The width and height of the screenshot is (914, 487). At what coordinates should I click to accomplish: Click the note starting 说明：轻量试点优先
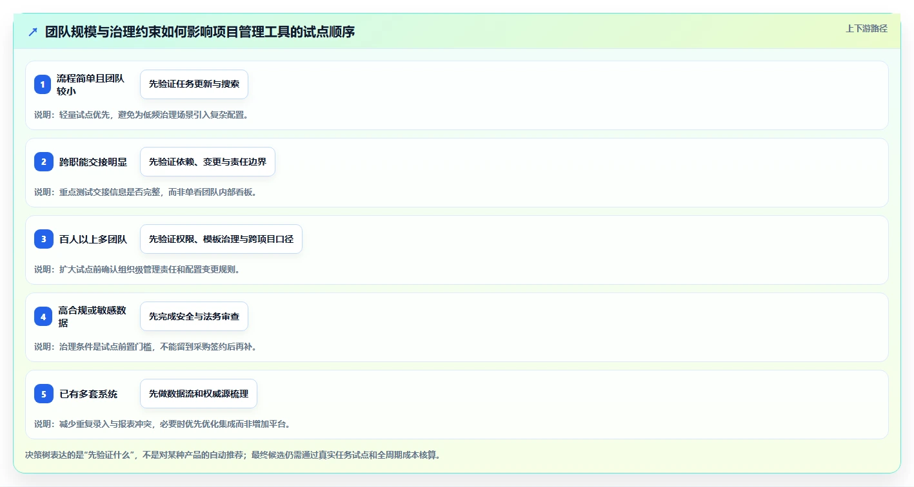(141, 115)
